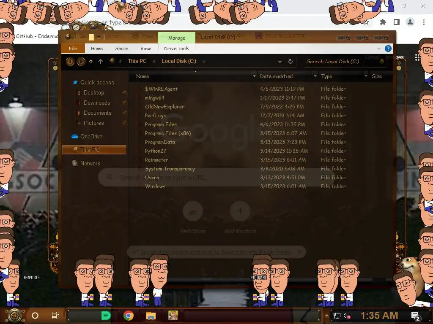Open the File ribbon menu
The image size is (433, 324).
pyautogui.click(x=73, y=49)
